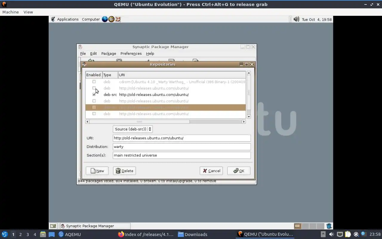Image resolution: width=382 pixels, height=239 pixels.
Task: Click the blue show-desktop icon in host taskbar
Action: click(x=52, y=234)
